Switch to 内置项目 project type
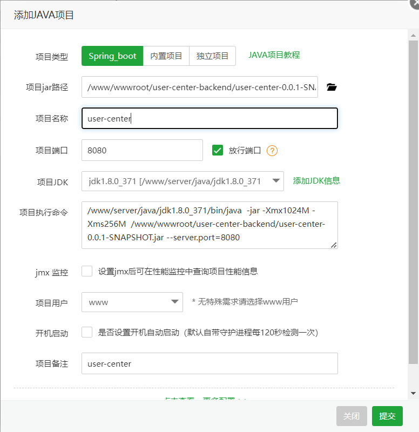Viewport: 419px width, 432px height. 166,56
